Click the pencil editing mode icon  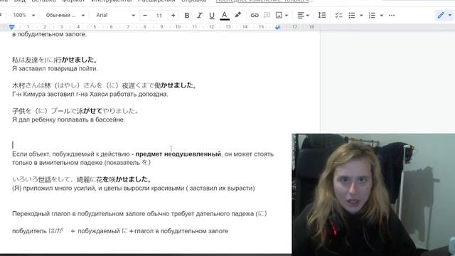441,15
